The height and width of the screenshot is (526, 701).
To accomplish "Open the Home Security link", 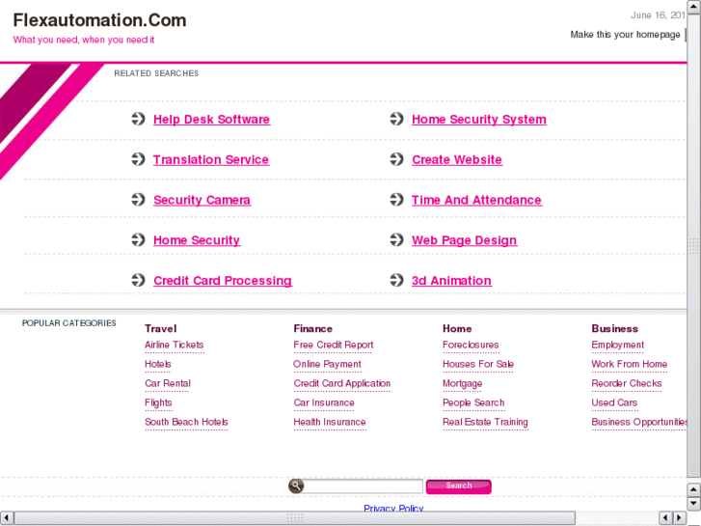I will [197, 240].
